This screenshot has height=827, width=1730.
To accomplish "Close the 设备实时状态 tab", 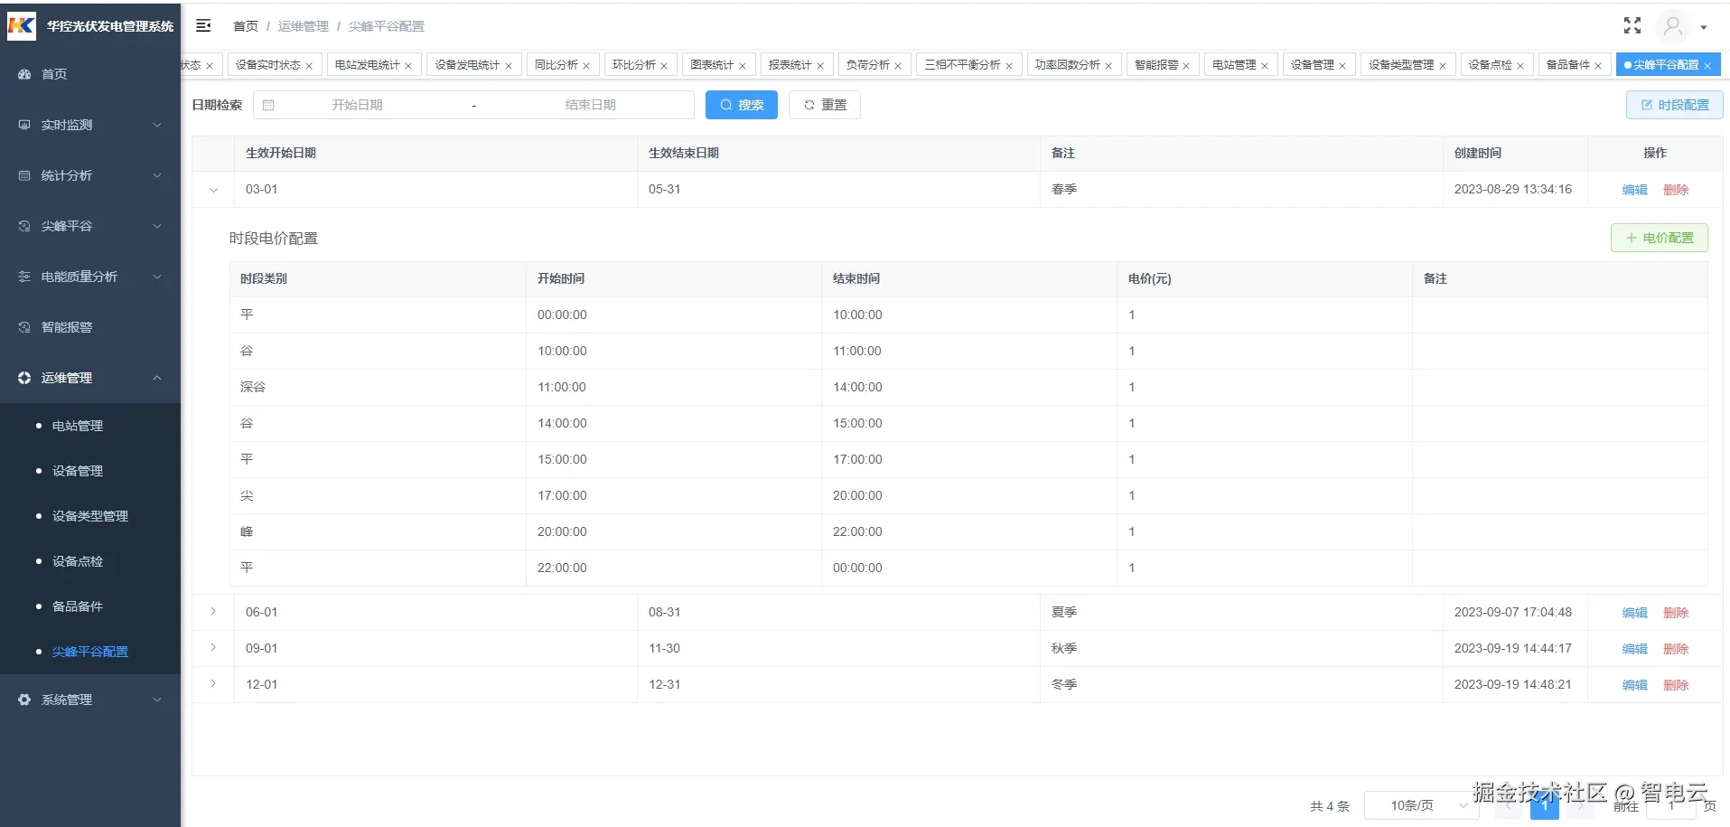I will 309,66.
